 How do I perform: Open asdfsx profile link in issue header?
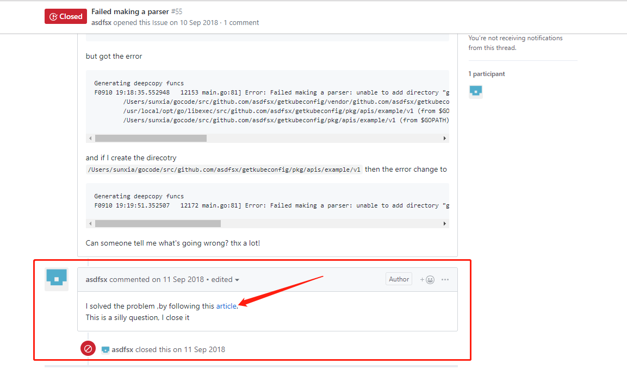tap(101, 23)
